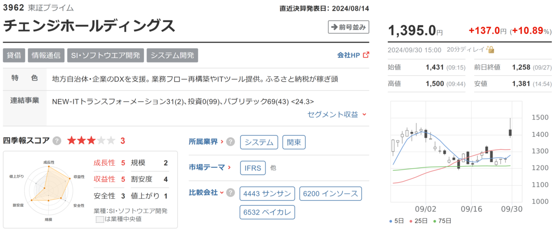Expand セグメント収益 section
556x229 pixels.
[x=337, y=114]
